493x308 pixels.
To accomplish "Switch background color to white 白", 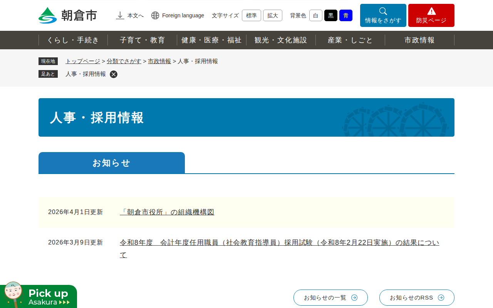I will point(315,15).
